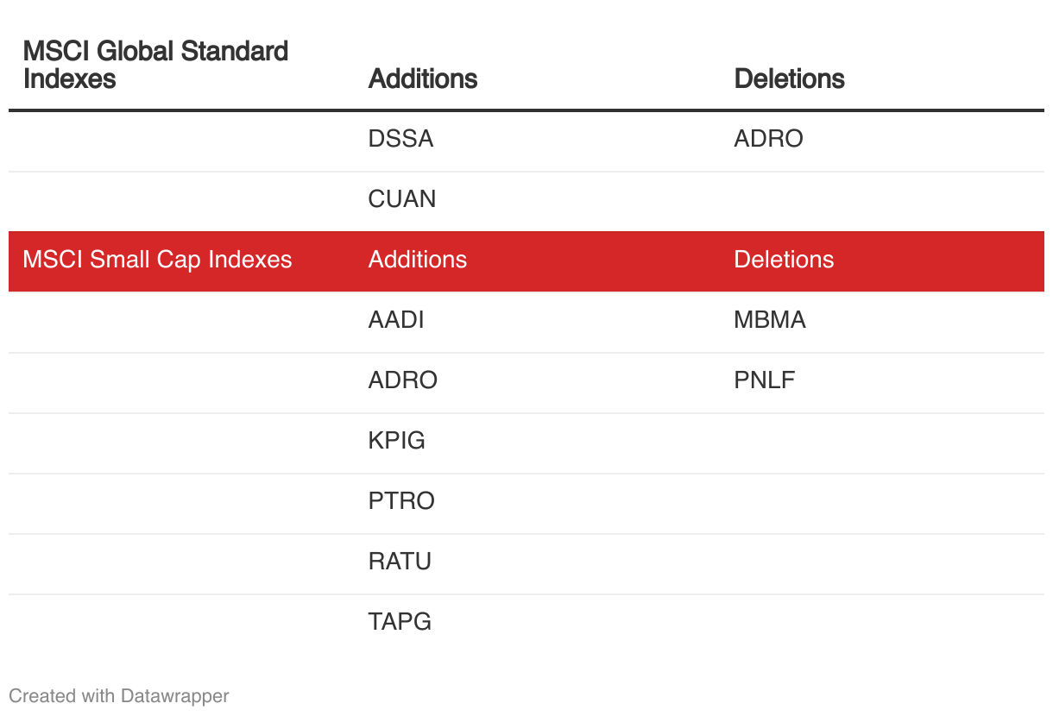Viewport: 1053px width, 716px height.
Task: Click the MSCI Global Standard Indexes header
Action: point(155,65)
